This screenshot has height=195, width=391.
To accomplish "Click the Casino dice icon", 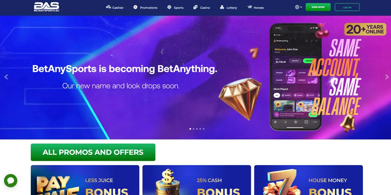I will [x=195, y=7].
